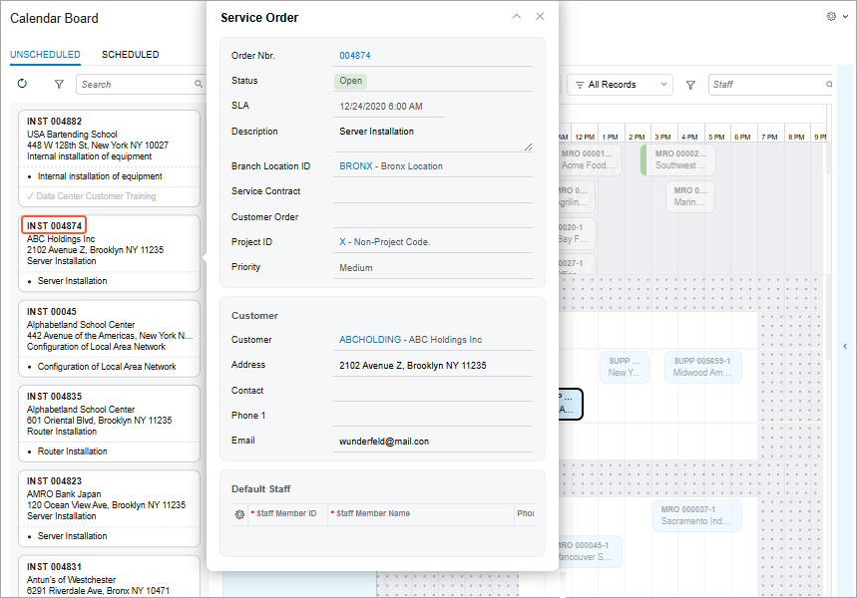Screen dimensions: 857x598
Task: Collapse the Service Order panel chevron
Action: coord(516,17)
